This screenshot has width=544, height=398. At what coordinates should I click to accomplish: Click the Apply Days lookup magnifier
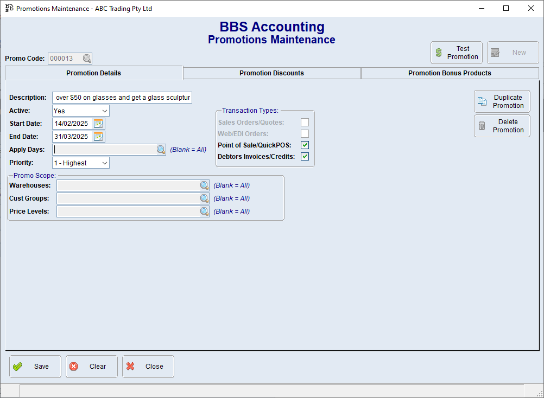[161, 150]
